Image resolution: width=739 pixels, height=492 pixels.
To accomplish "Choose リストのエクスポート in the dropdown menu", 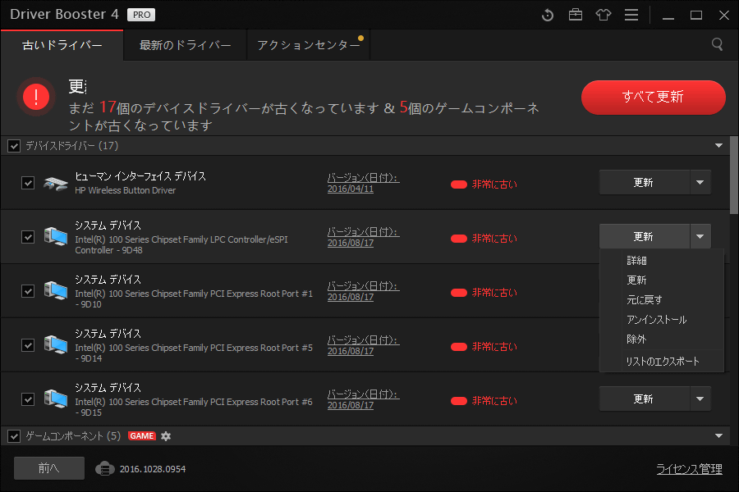I will tap(663, 362).
